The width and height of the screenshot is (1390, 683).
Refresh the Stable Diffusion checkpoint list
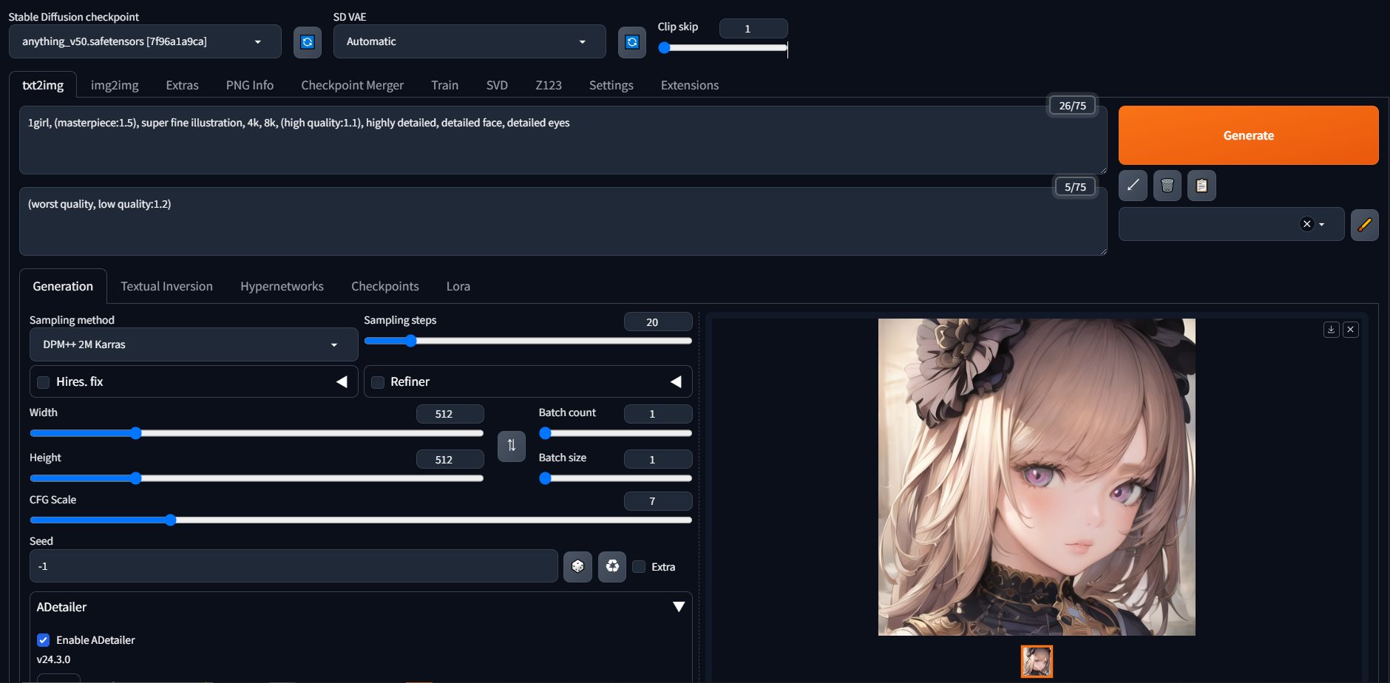tap(308, 42)
